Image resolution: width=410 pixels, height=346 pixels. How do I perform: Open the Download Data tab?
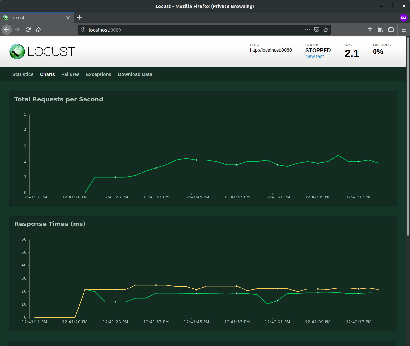pyautogui.click(x=135, y=74)
